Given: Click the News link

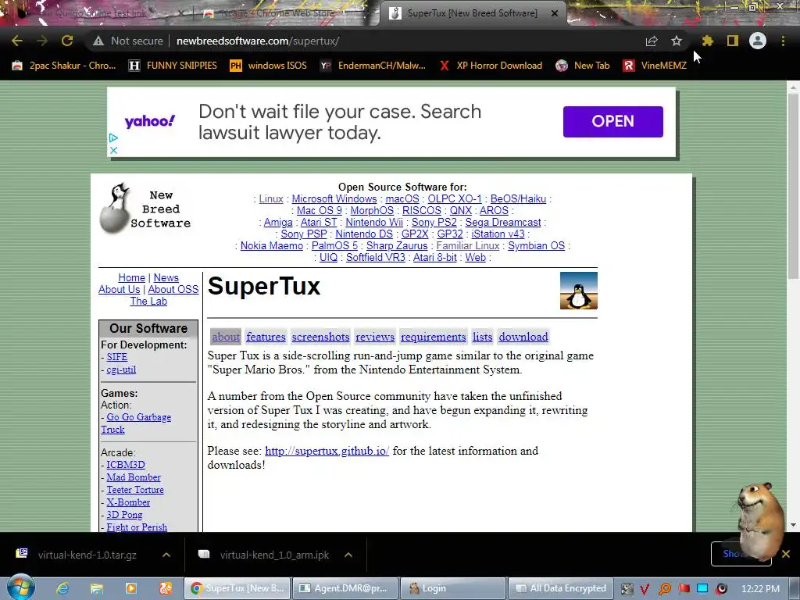Looking at the screenshot, I should pyautogui.click(x=166, y=277).
